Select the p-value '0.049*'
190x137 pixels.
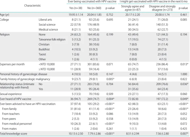coord(184,99)
